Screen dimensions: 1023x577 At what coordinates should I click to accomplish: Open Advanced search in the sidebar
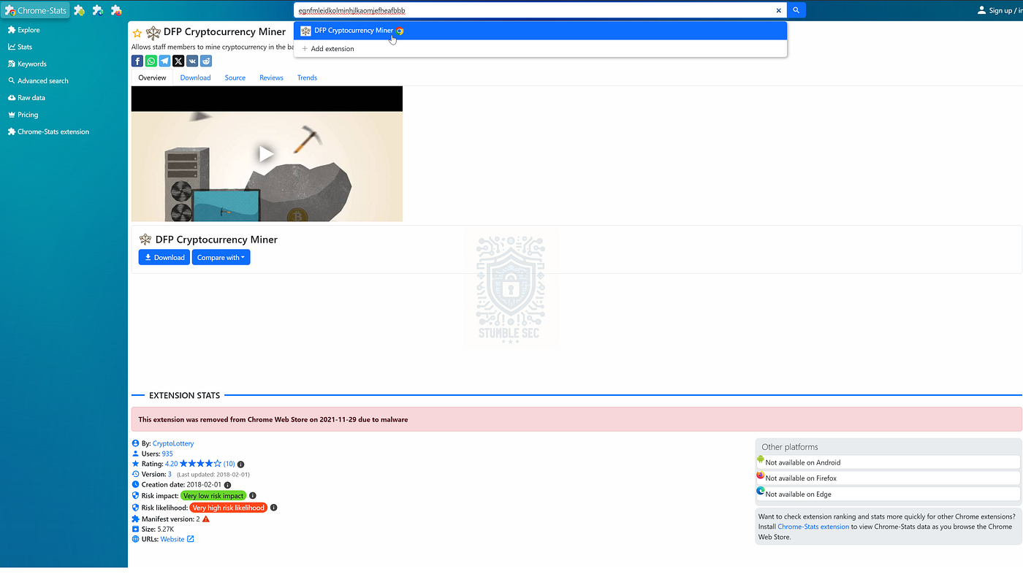point(38,80)
